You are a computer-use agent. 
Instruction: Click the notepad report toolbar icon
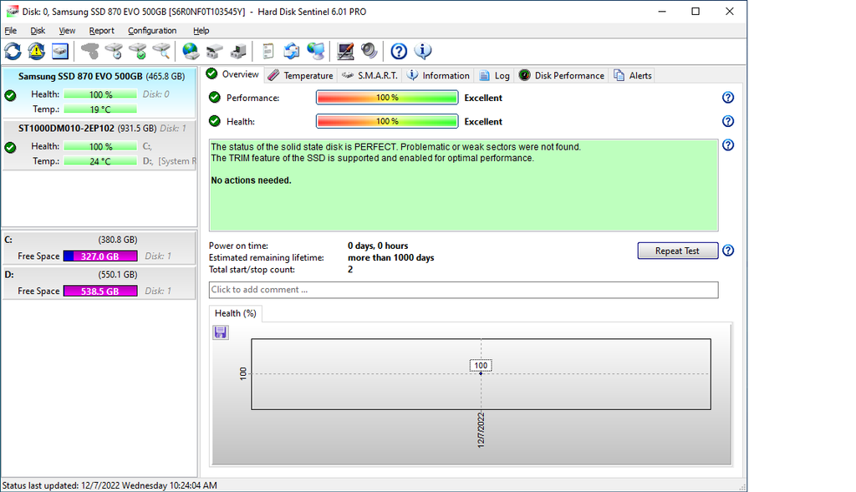(x=267, y=51)
